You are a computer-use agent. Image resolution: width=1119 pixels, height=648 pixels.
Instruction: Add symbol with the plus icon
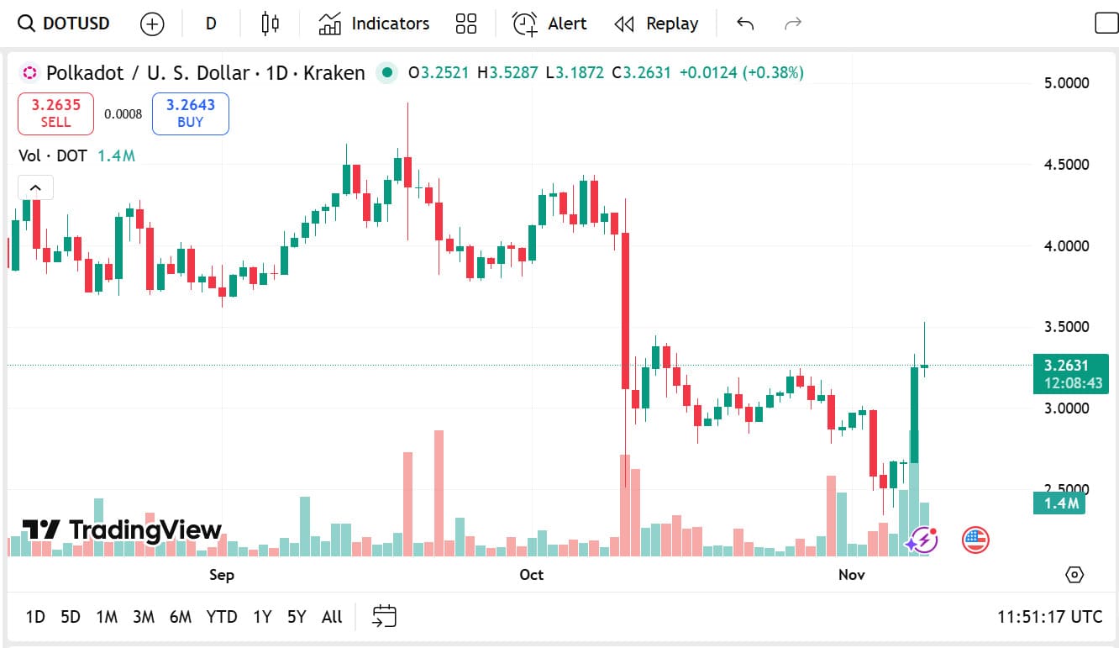(x=152, y=24)
